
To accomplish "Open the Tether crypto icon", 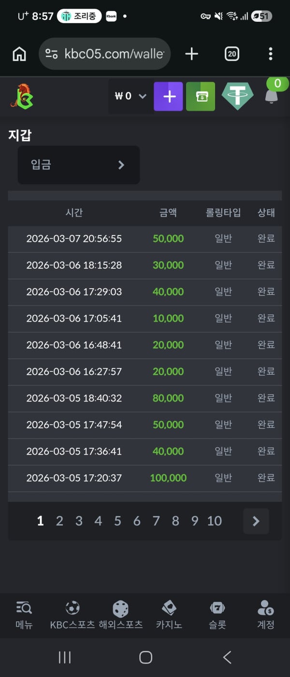I will pos(237,96).
